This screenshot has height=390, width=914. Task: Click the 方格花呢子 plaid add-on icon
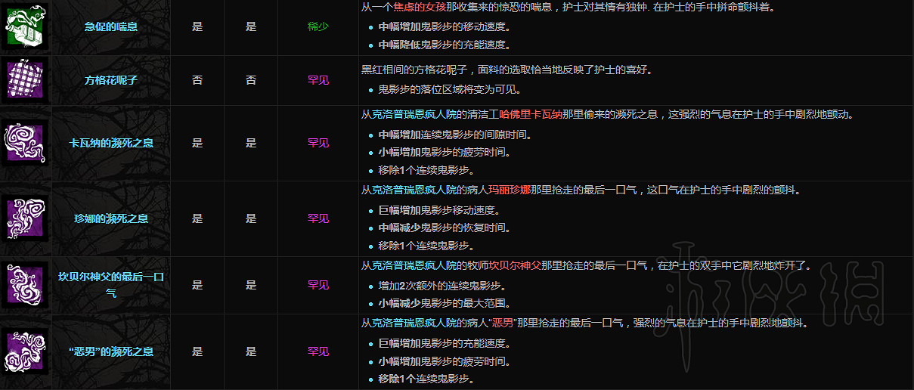click(26, 79)
